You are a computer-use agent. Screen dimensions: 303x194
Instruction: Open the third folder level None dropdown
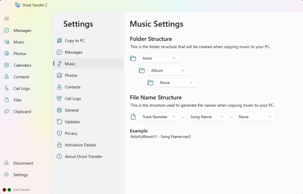177,83
